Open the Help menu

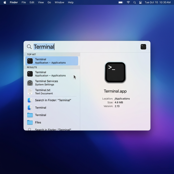coord(71,2)
